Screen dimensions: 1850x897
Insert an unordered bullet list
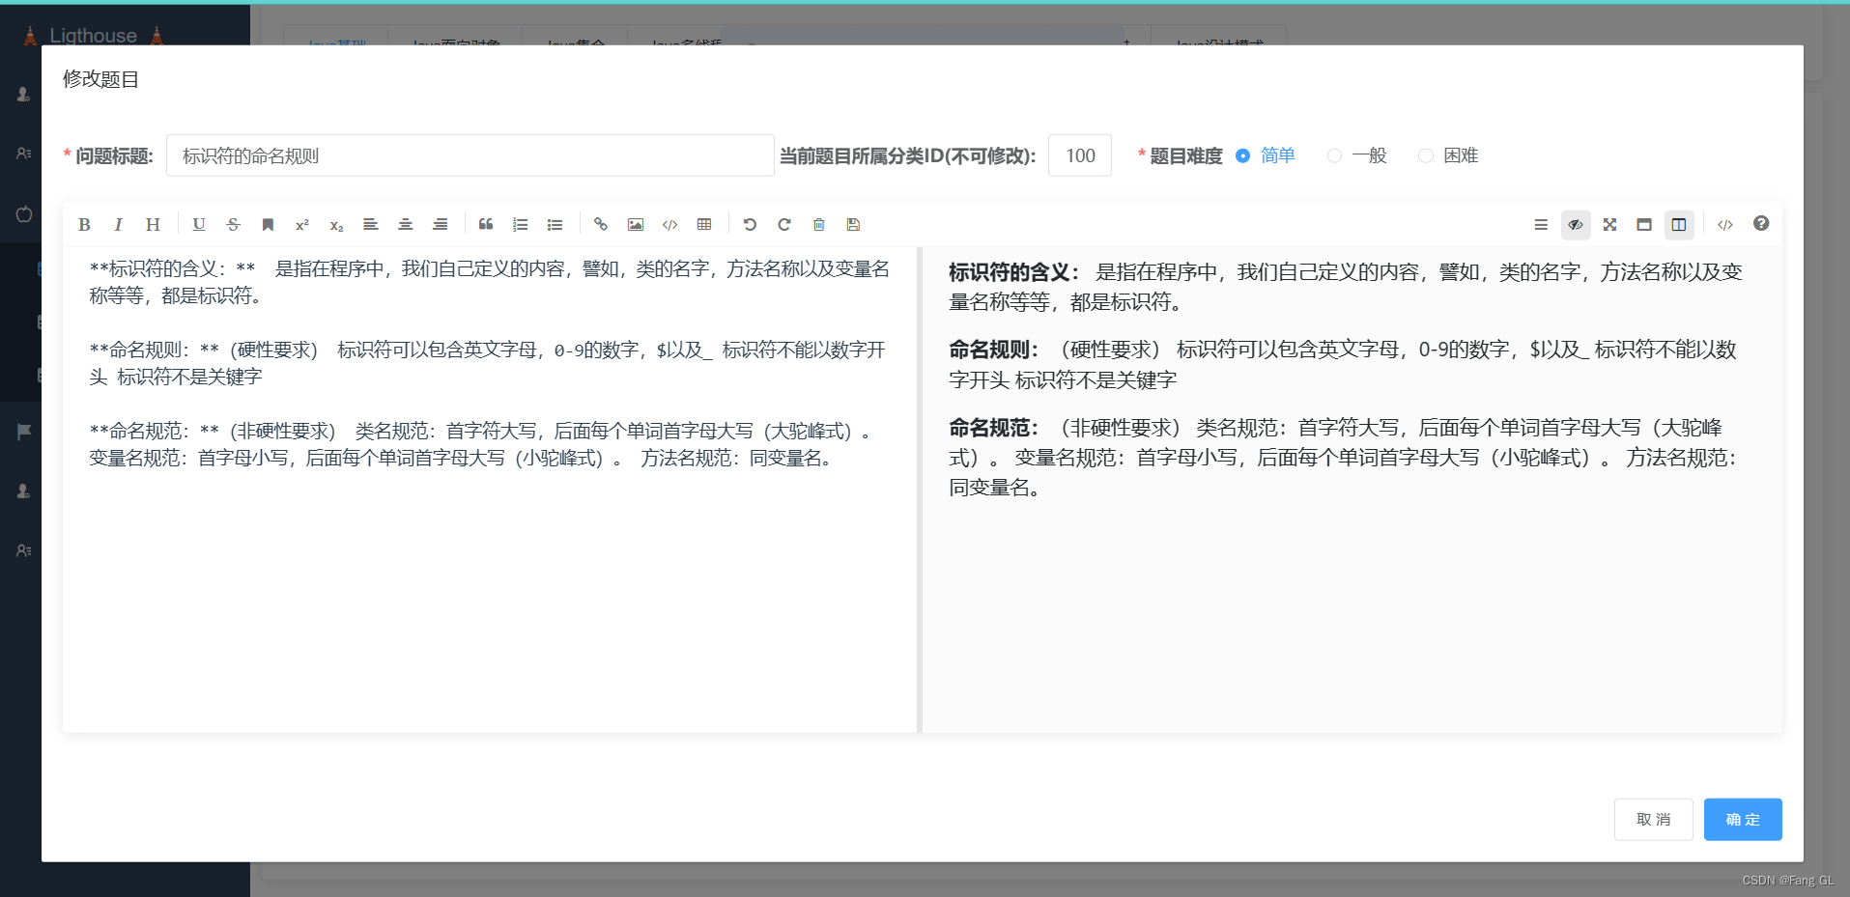(x=555, y=224)
